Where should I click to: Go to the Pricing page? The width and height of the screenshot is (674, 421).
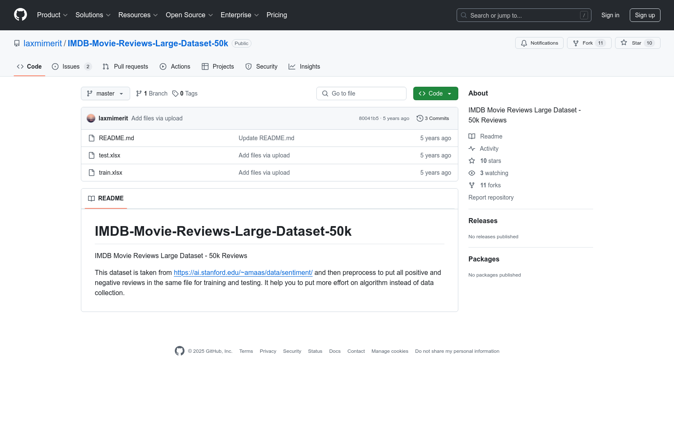point(277,15)
